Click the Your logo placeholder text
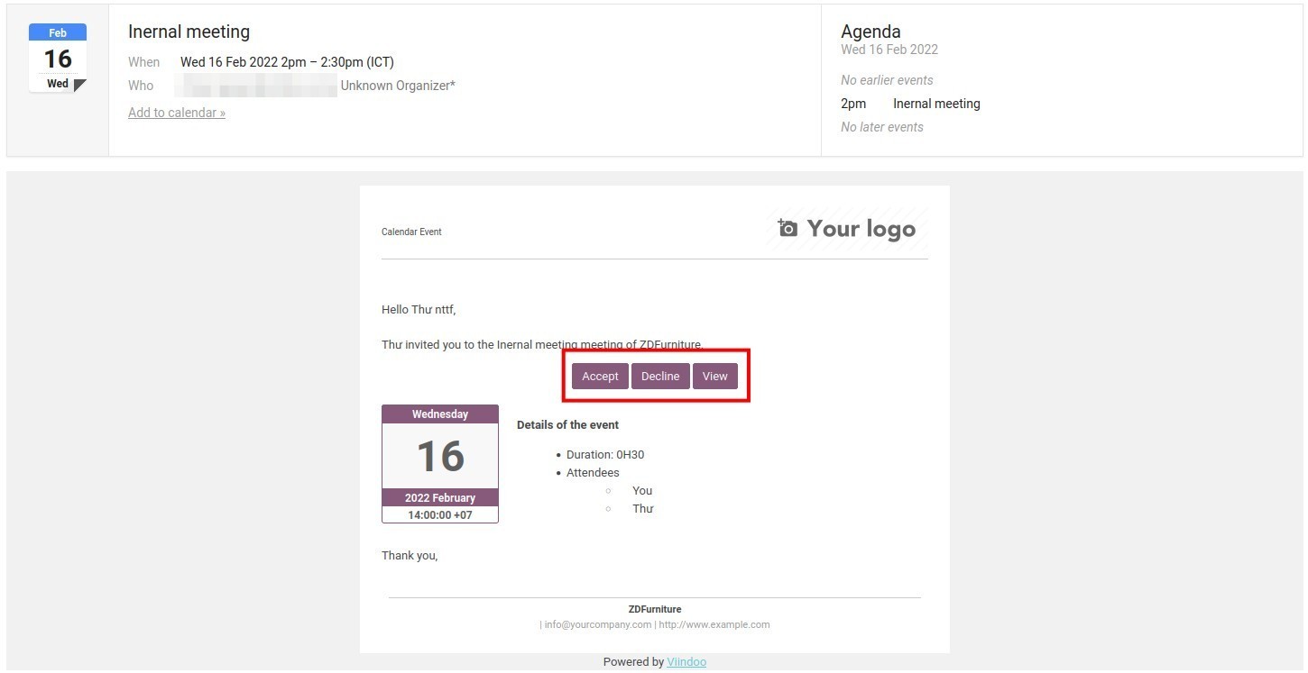Viewport: 1308px width, 673px height. pos(861,229)
